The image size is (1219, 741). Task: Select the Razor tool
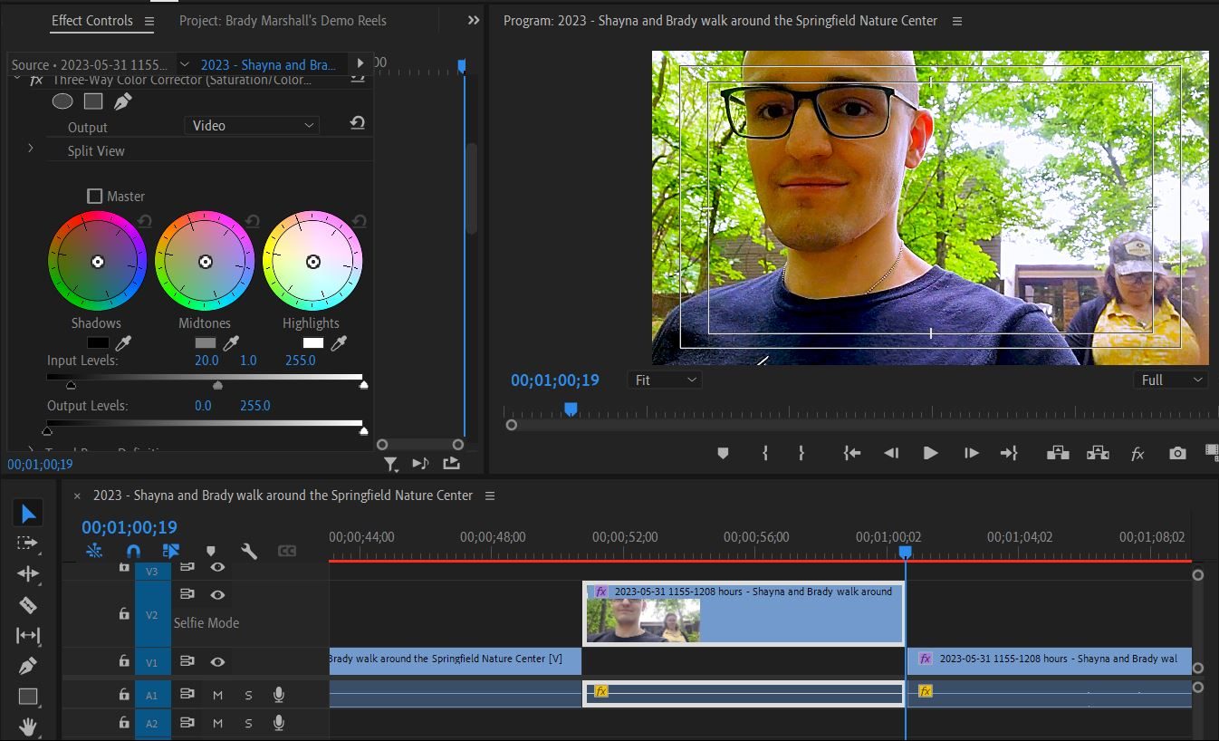tap(28, 605)
